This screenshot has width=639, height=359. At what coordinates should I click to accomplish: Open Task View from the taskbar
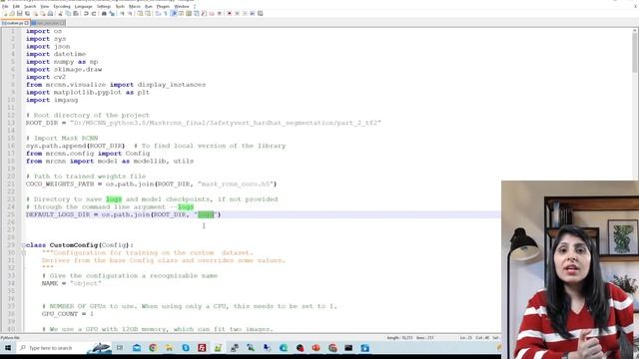point(120,348)
